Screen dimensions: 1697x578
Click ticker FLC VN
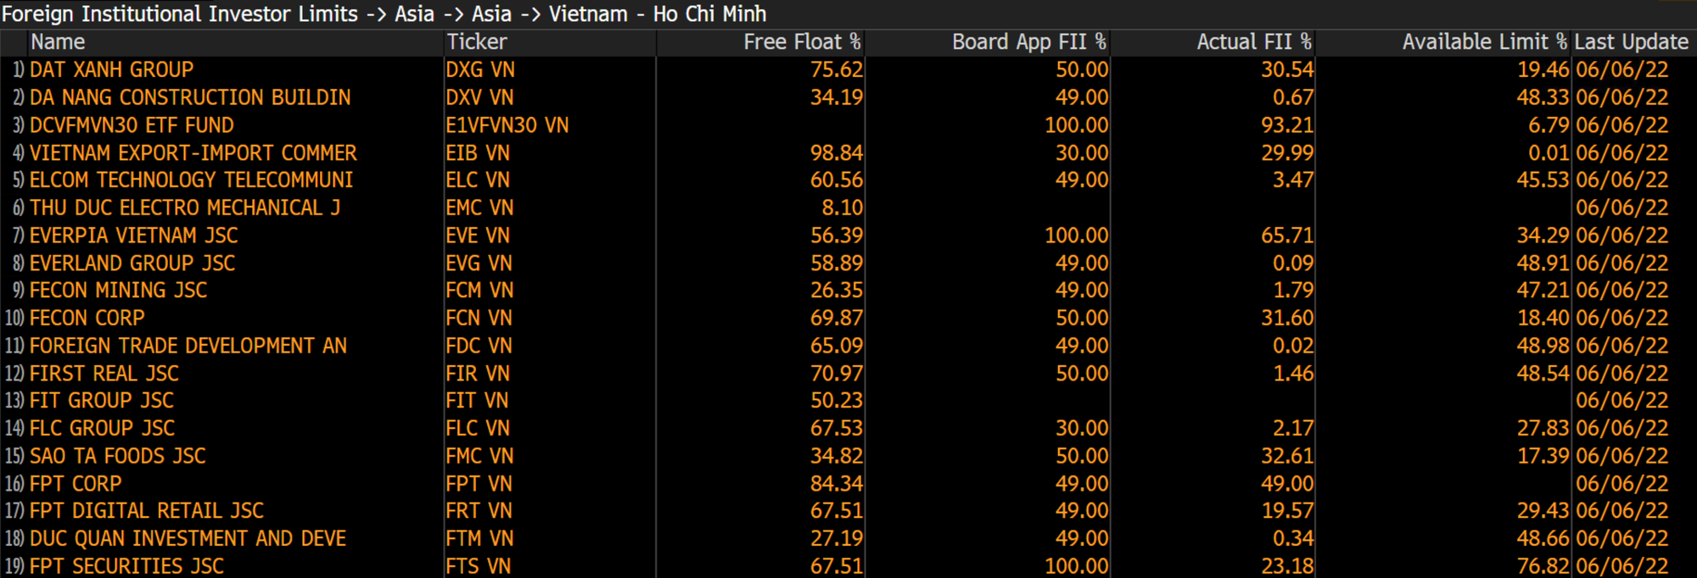(x=478, y=428)
